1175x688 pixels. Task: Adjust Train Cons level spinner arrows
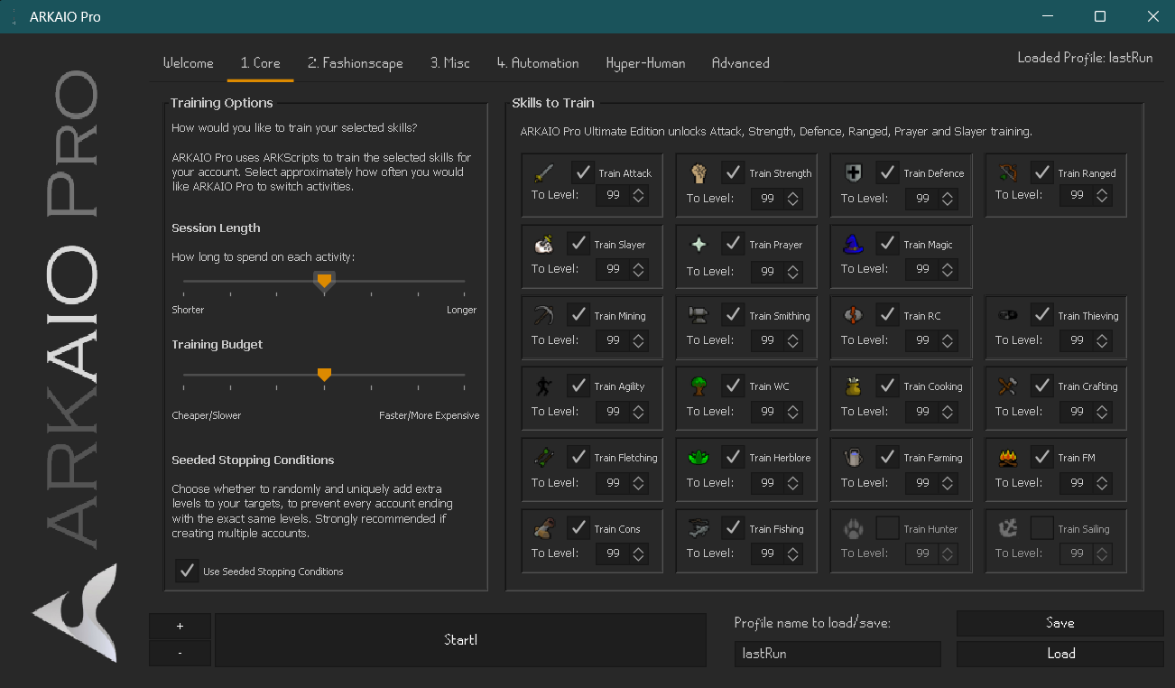point(639,553)
